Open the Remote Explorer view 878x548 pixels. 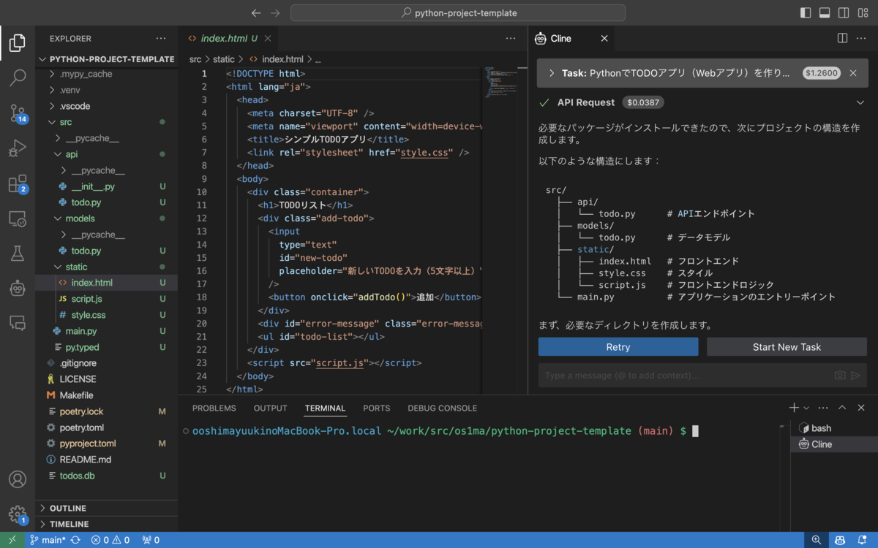point(18,218)
